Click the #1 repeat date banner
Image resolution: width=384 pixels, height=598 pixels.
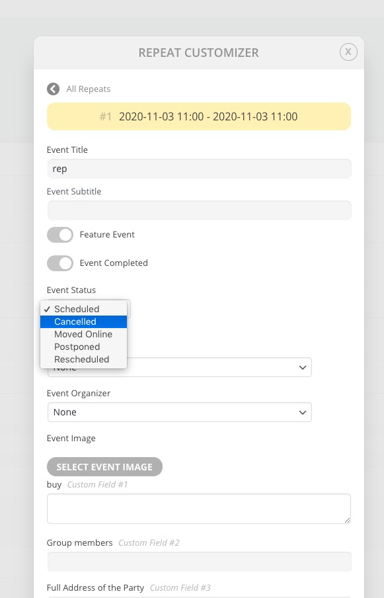point(199,116)
